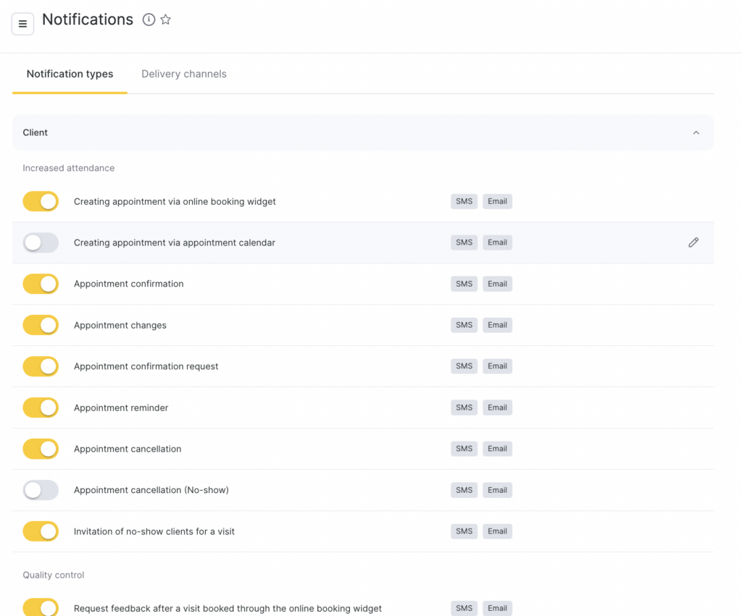Collapse the Client section chevron
Screen dimensions: 742x616
coord(696,132)
